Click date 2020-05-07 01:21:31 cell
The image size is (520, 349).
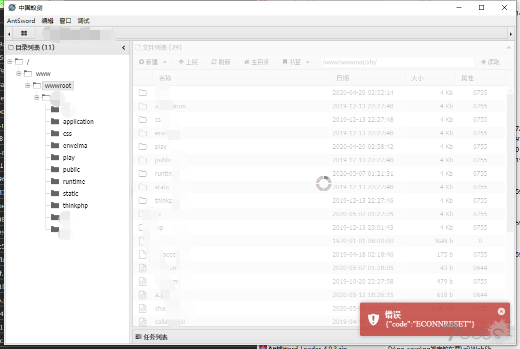point(363,174)
